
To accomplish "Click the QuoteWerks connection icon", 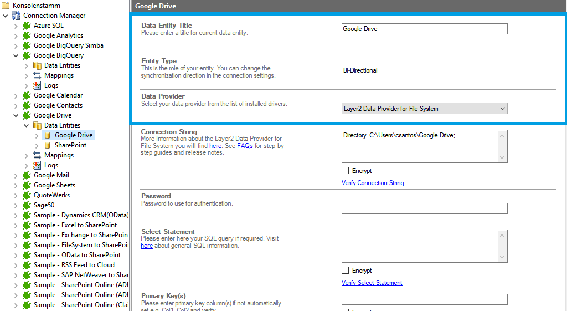I will 27,195.
